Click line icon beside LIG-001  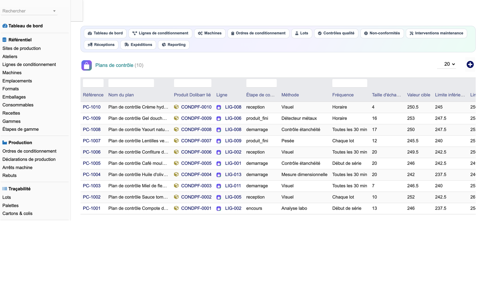coord(219,163)
